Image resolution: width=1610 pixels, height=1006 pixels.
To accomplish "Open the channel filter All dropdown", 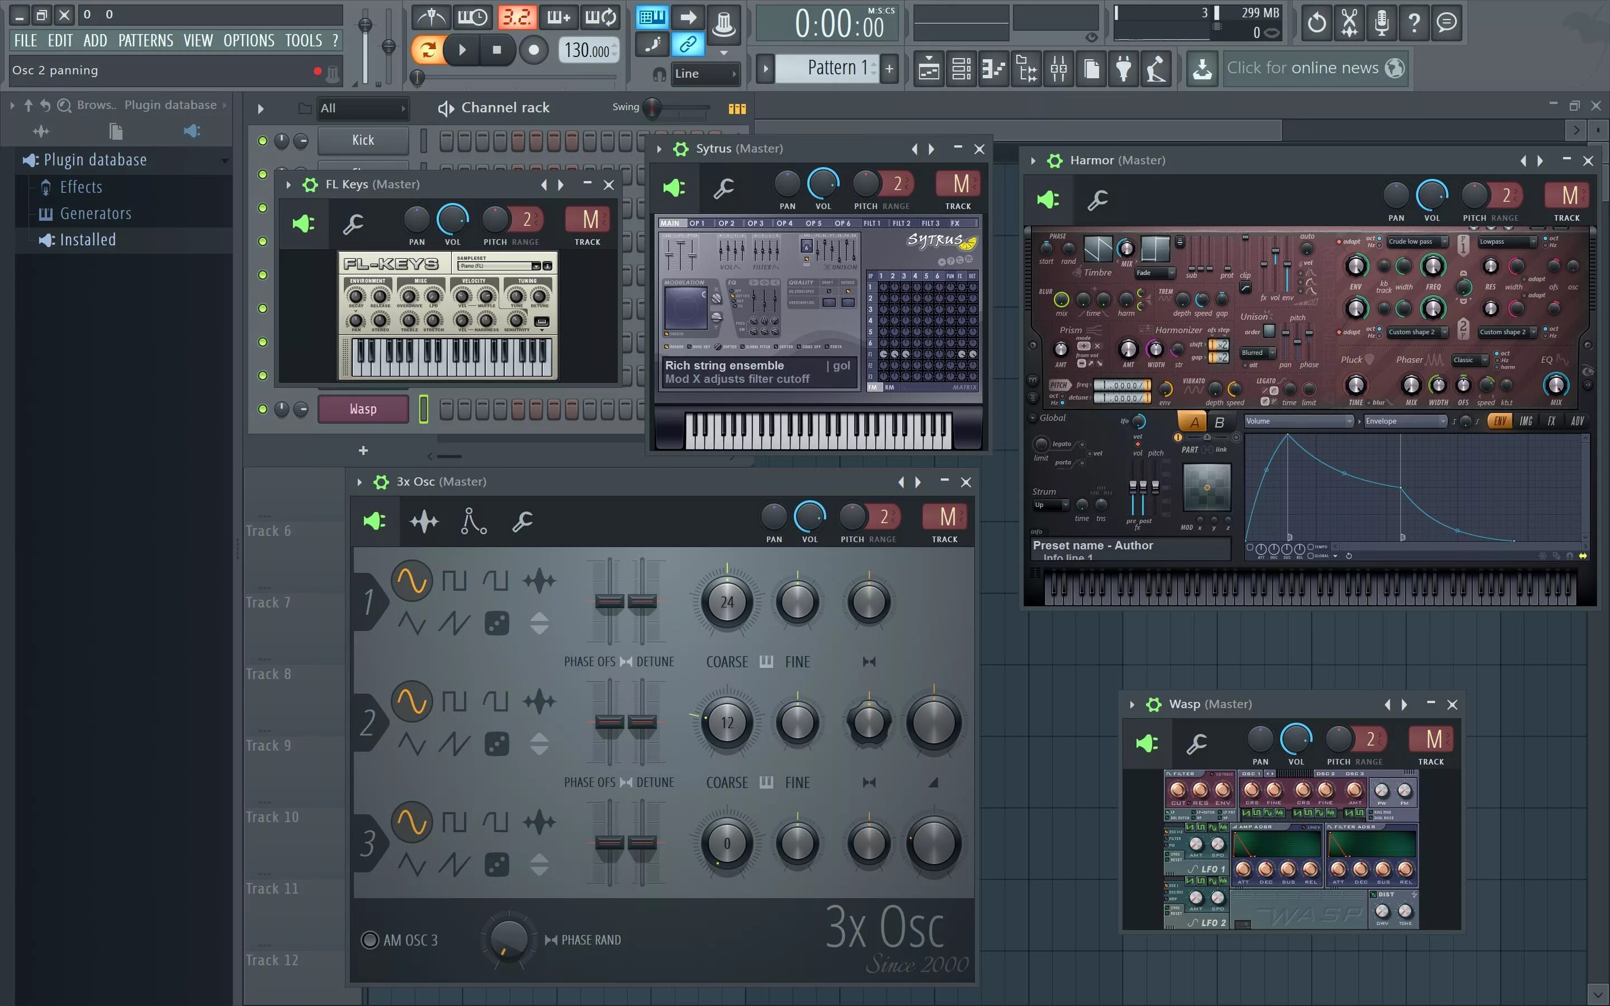I will pyautogui.click(x=363, y=108).
